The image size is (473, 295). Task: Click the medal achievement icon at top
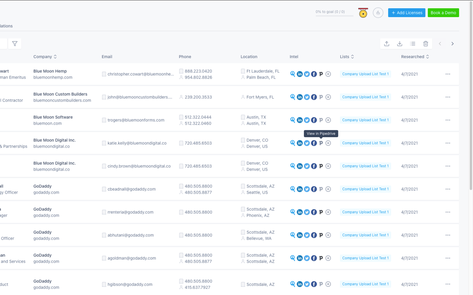click(363, 13)
